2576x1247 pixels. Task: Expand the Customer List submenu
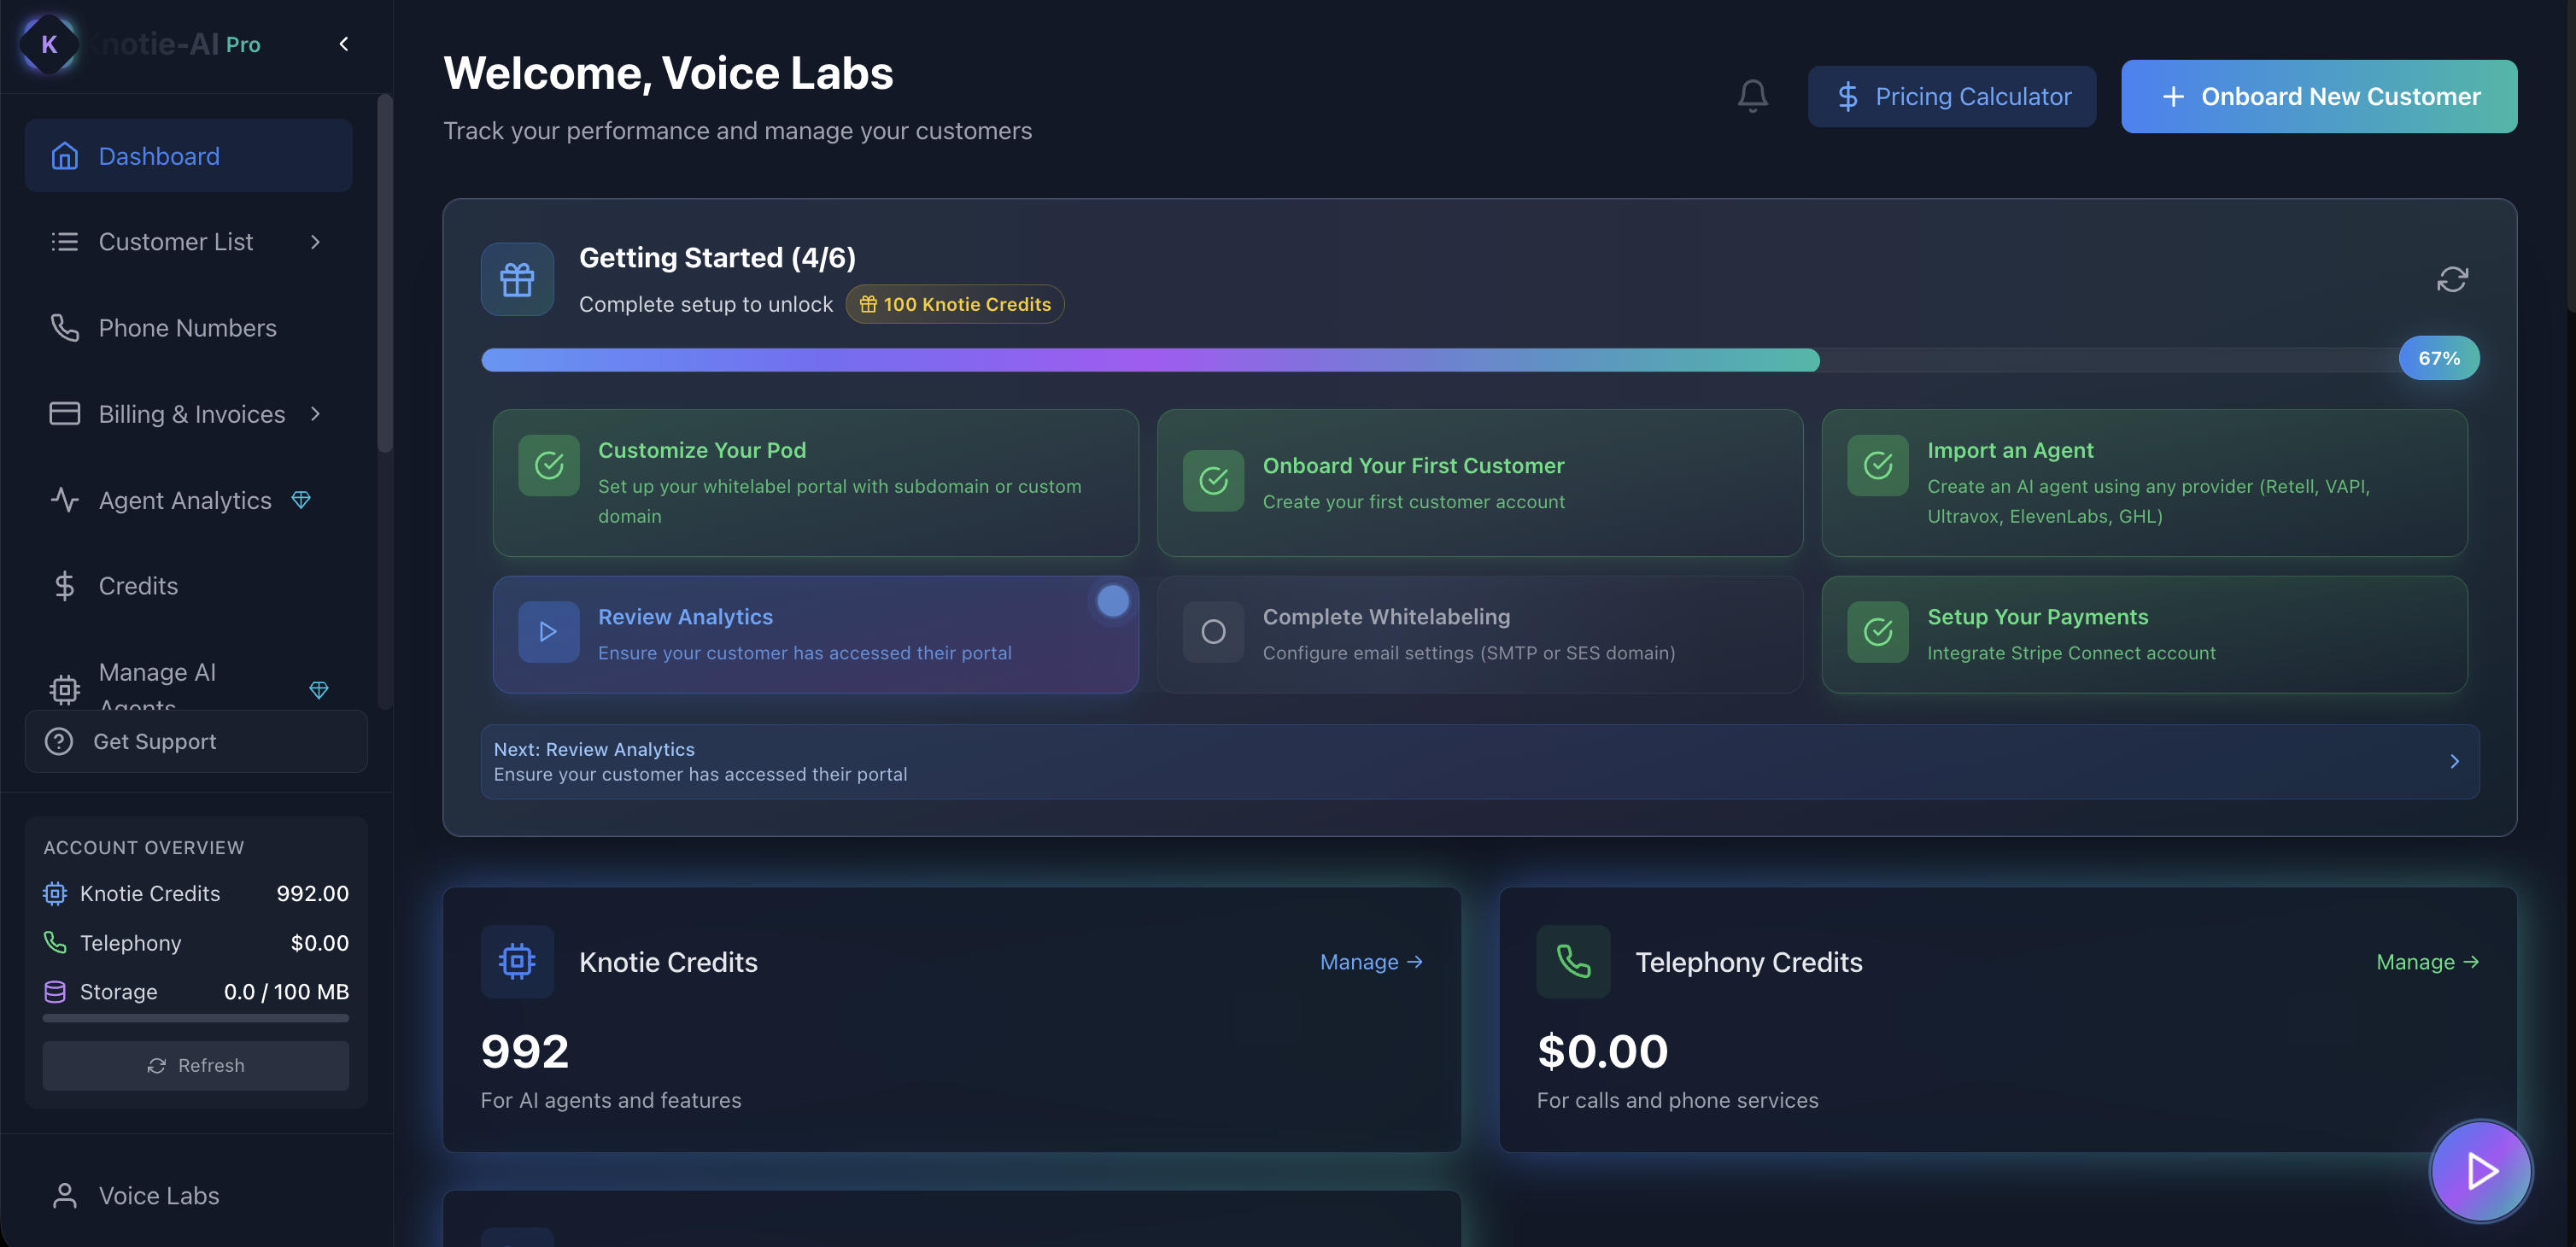(x=315, y=242)
